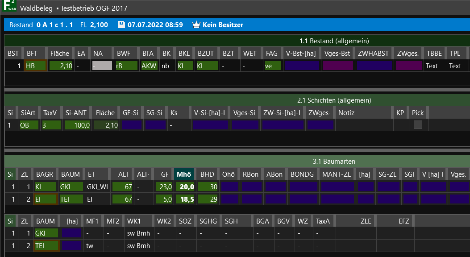Click the save disk icon beside the date
This screenshot has height=257, width=470.
pyautogui.click(x=121, y=25)
